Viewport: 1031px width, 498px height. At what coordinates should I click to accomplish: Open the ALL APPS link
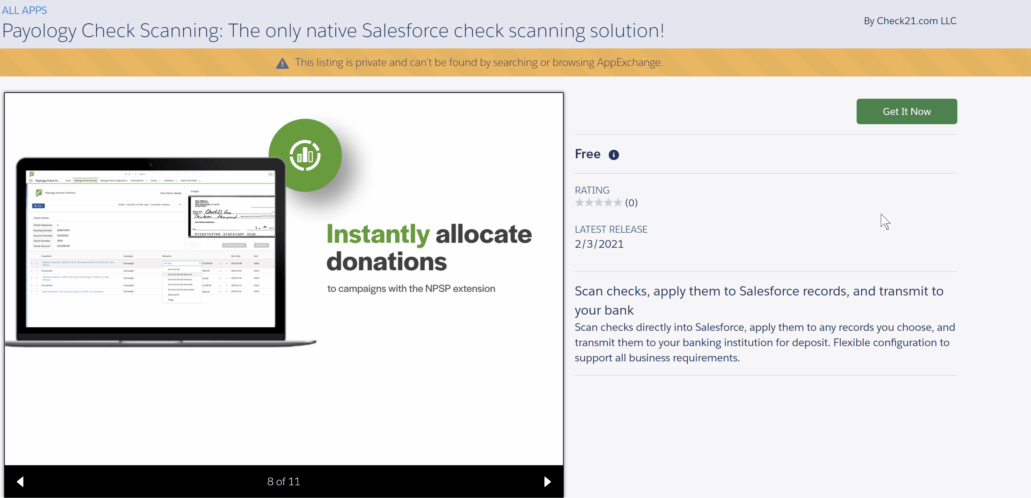(x=25, y=11)
